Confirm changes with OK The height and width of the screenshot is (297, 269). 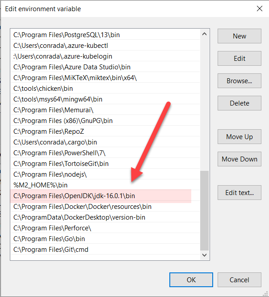click(x=191, y=280)
